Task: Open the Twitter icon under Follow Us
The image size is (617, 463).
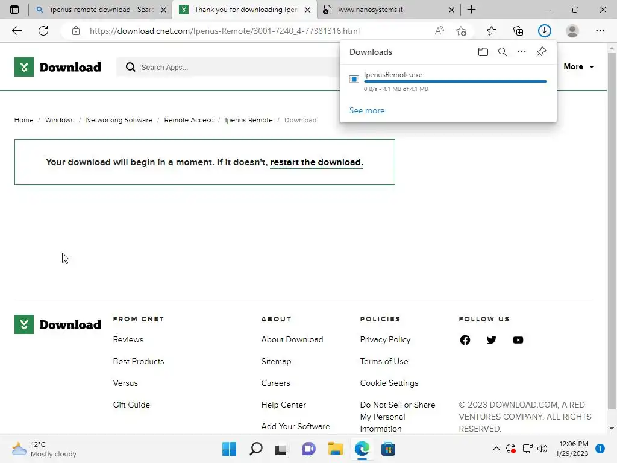Action: (492, 340)
